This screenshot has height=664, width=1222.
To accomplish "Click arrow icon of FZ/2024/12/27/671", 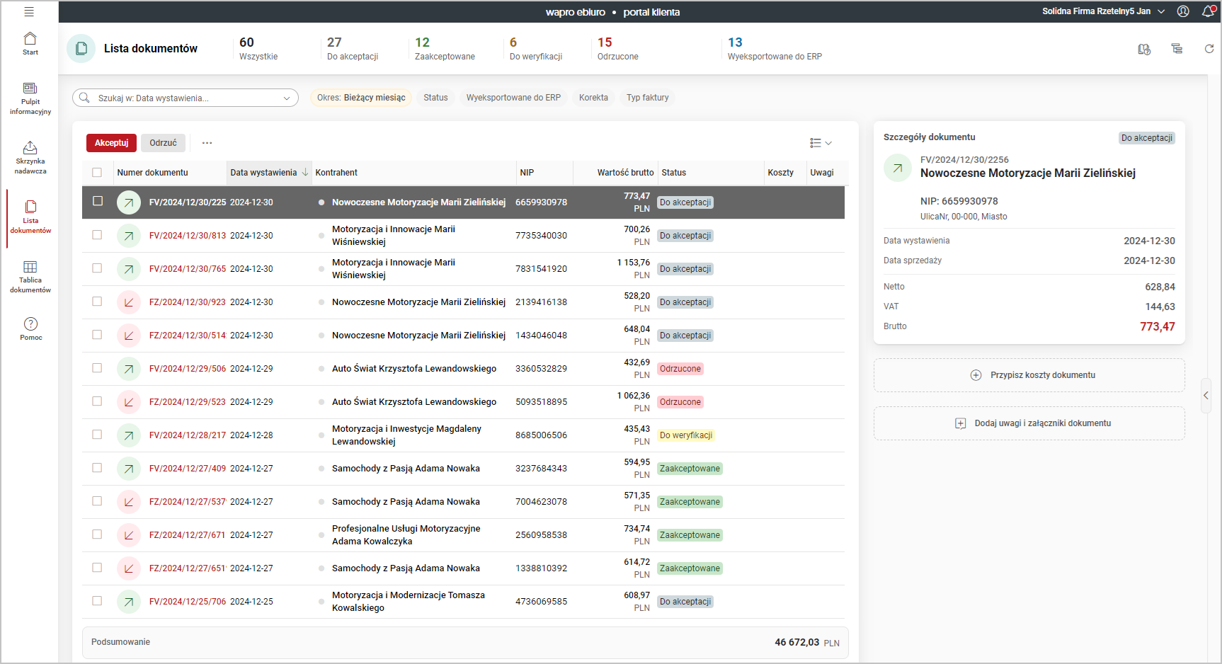I will click(x=128, y=535).
